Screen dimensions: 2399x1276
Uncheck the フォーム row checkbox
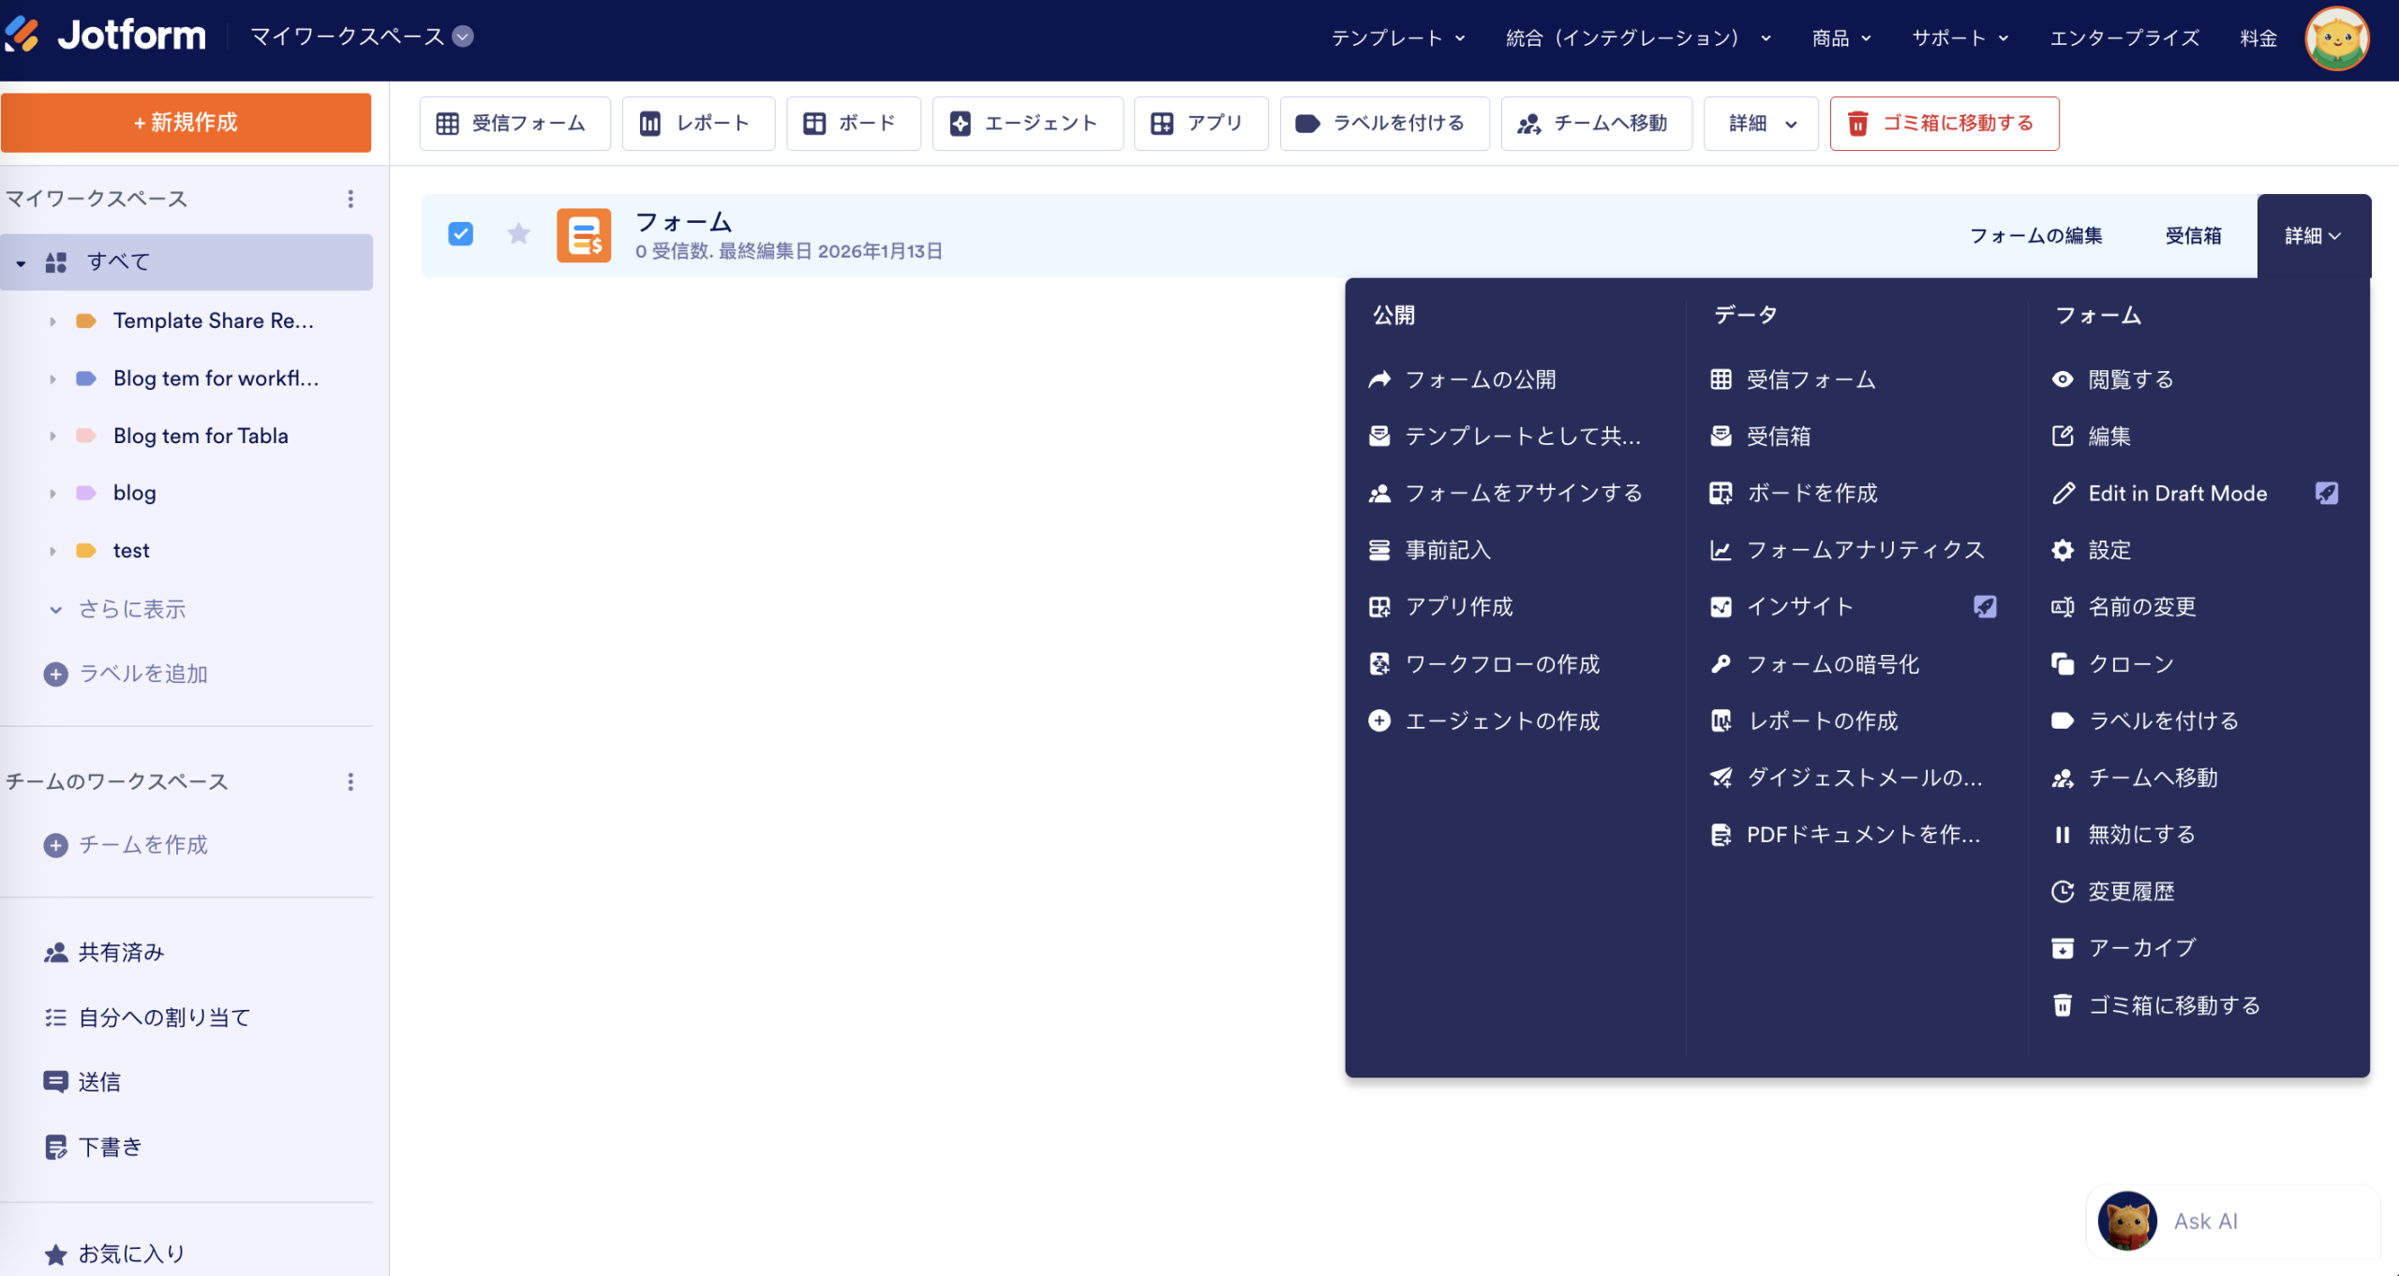(x=460, y=233)
